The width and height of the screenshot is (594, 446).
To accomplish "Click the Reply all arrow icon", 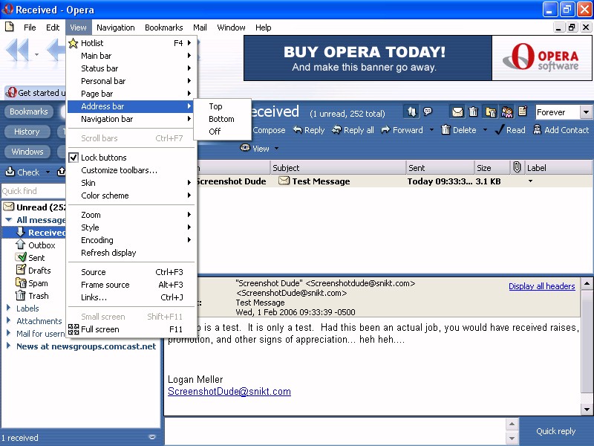I will [x=336, y=130].
